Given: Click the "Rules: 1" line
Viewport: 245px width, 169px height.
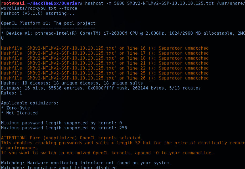Looking at the screenshot, I should point(12,93).
